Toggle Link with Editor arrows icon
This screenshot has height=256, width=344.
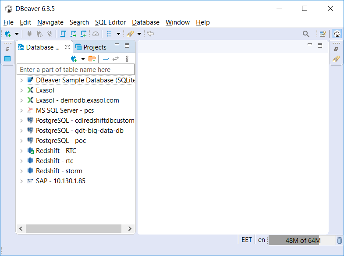pos(116,59)
